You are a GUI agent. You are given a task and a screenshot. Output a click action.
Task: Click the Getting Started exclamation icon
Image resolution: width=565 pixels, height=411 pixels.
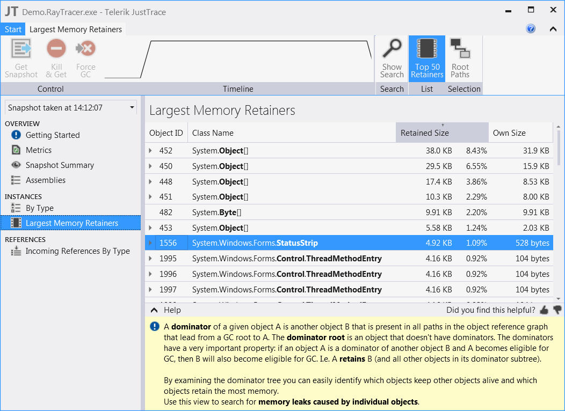pos(16,135)
